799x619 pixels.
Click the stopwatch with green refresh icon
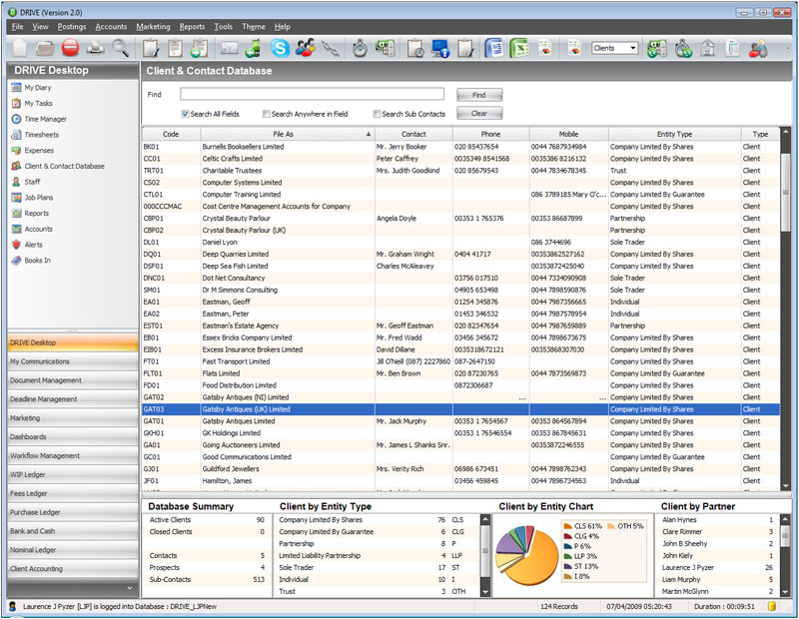click(x=683, y=48)
